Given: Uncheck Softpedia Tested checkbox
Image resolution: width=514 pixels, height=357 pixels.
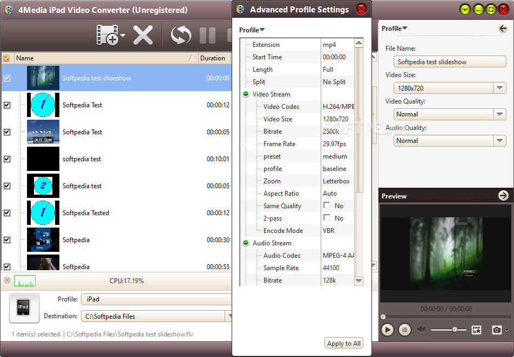Looking at the screenshot, I should pos(7,213).
